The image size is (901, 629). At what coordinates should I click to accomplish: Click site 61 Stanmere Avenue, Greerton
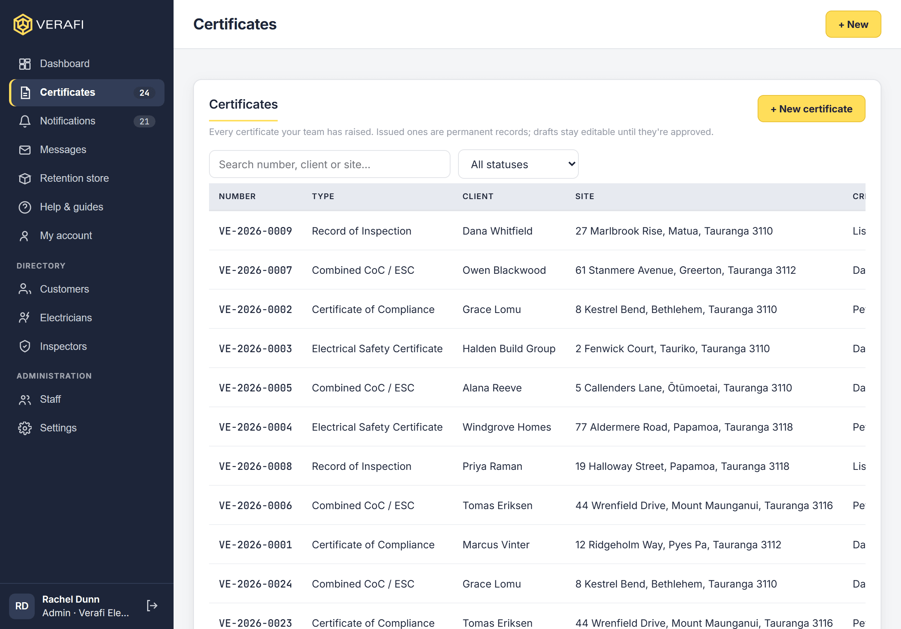coord(685,270)
